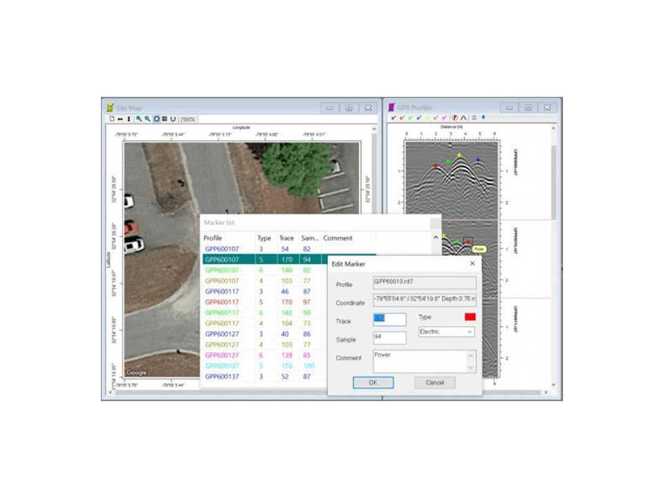
Task: Select the blue check marker in GPR Profiles toolbar
Action: (x=419, y=118)
